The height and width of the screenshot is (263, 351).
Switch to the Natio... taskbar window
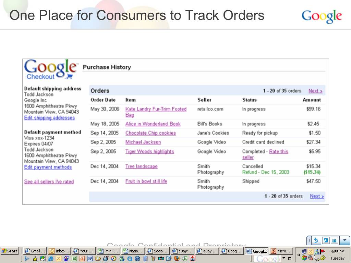click(x=133, y=251)
